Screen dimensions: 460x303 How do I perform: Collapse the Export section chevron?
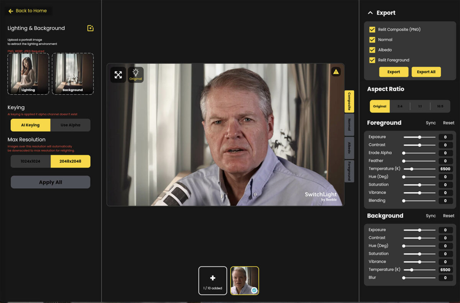point(370,13)
